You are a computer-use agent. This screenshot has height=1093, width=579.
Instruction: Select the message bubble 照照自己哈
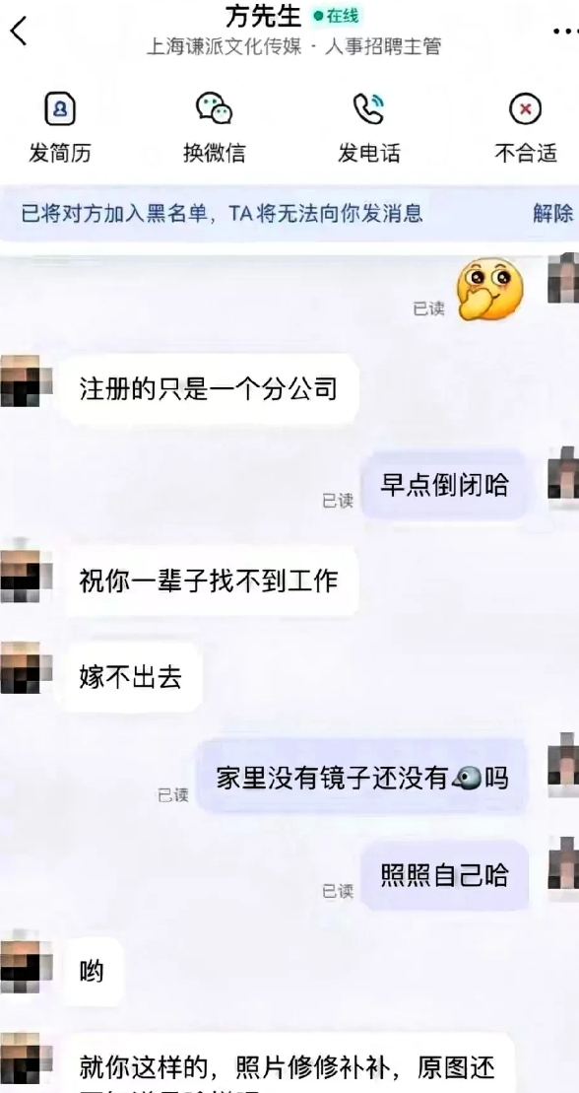444,875
